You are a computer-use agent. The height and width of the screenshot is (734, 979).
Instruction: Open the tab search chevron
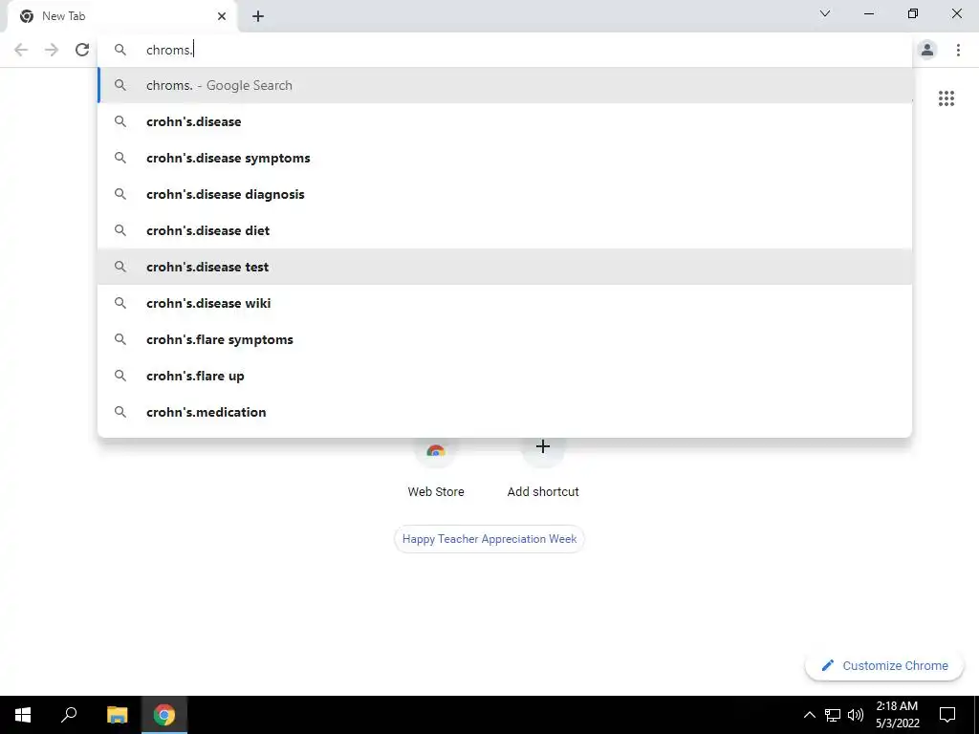point(825,13)
